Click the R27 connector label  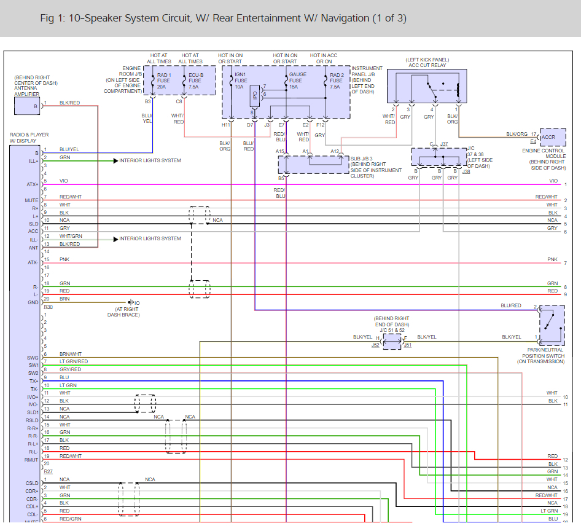click(48, 471)
